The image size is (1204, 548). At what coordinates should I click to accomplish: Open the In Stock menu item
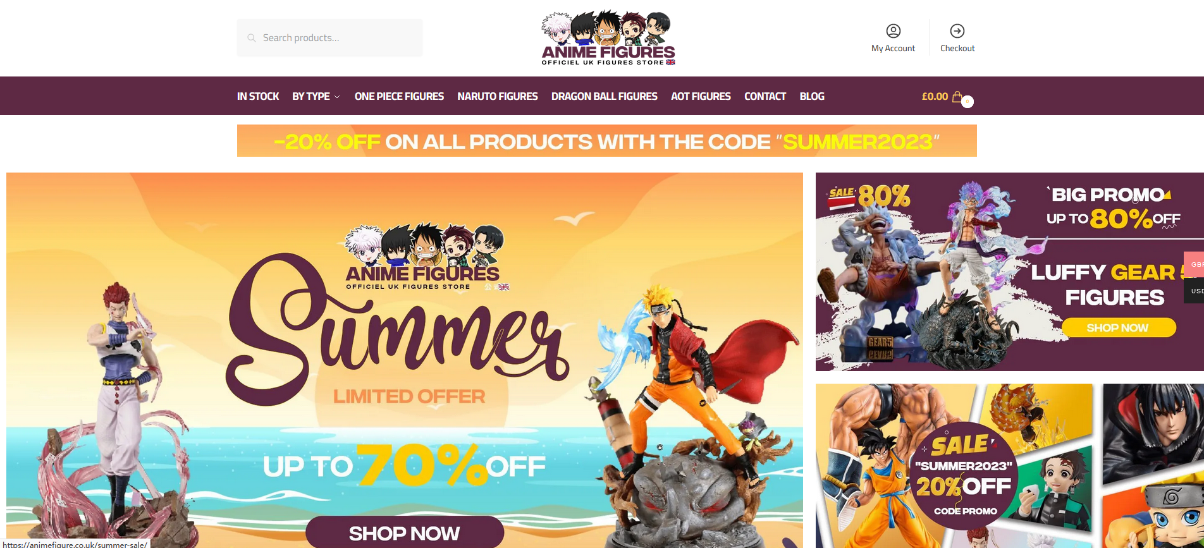[x=258, y=96]
